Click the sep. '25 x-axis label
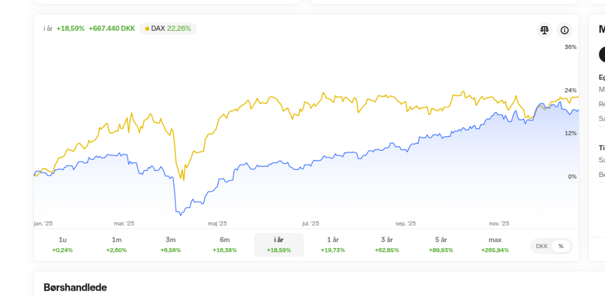Screen dimensions: 605x296 (x=406, y=224)
